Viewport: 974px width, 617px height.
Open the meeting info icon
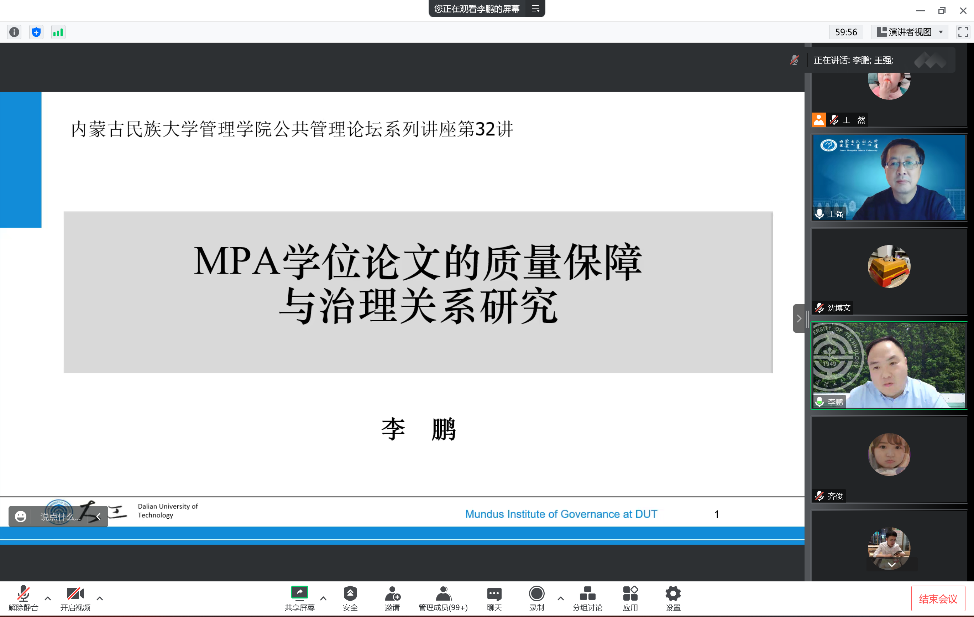[14, 32]
